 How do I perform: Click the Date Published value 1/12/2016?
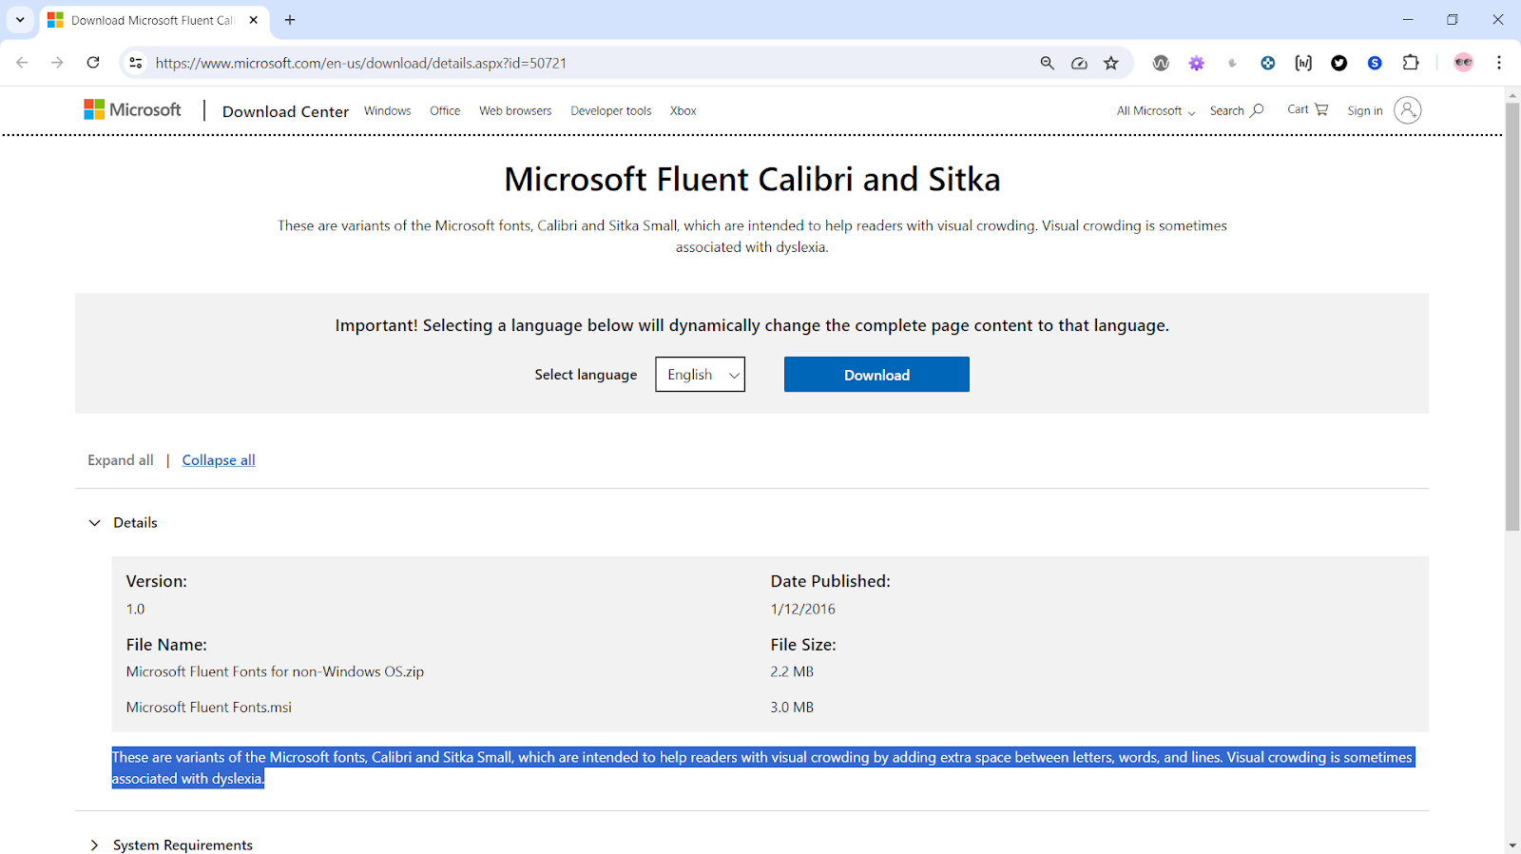click(x=803, y=609)
